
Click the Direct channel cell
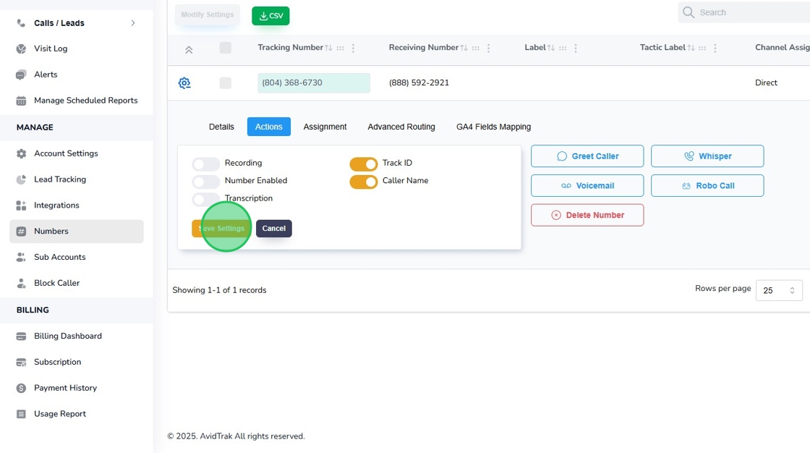pos(766,82)
